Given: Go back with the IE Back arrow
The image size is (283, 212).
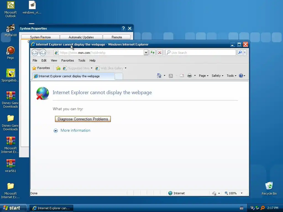Looking at the screenshot, I should coord(35,53).
